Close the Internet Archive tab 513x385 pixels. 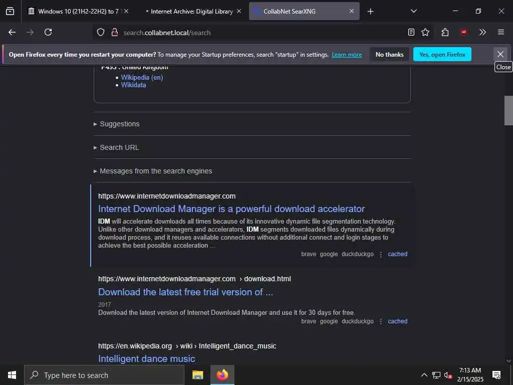click(x=239, y=11)
